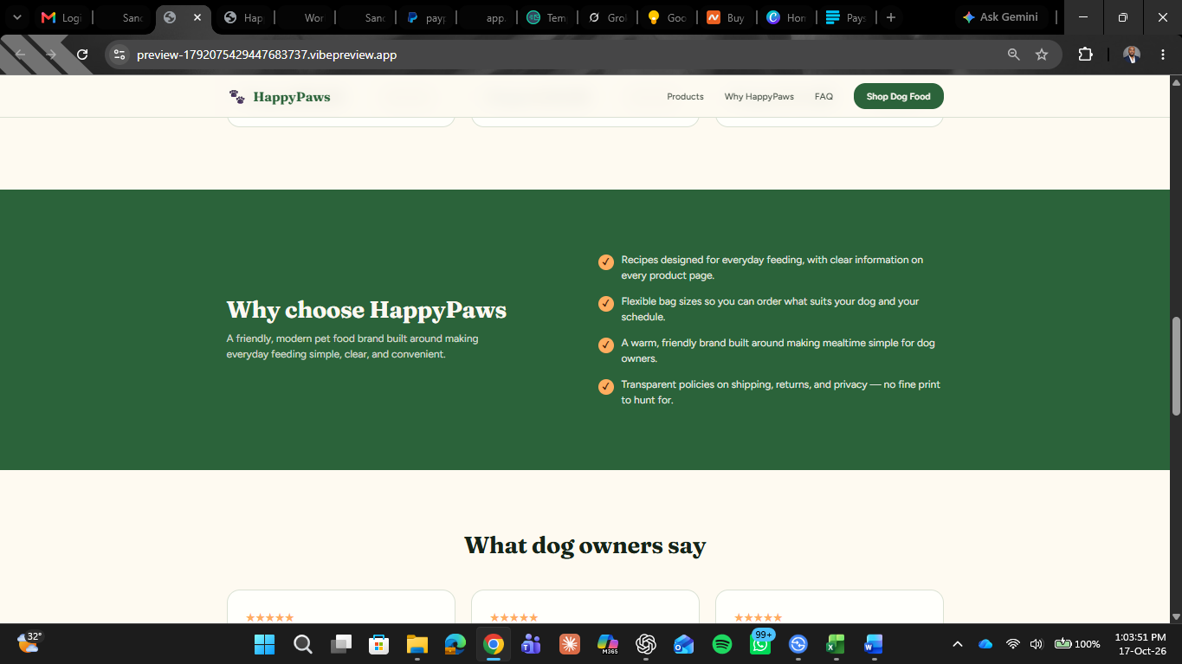The width and height of the screenshot is (1182, 664).
Task: Open the volume speaker tray icon
Action: coord(1037,644)
